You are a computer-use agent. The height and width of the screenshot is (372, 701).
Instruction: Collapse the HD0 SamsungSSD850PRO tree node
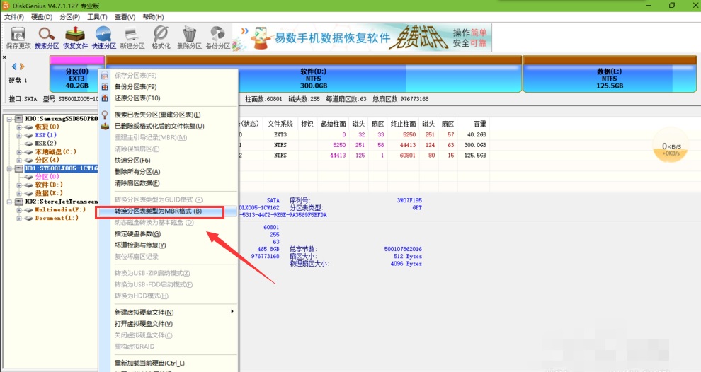click(9, 119)
